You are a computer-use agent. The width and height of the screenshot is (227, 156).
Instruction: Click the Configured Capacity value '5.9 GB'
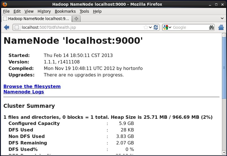tap(126, 123)
